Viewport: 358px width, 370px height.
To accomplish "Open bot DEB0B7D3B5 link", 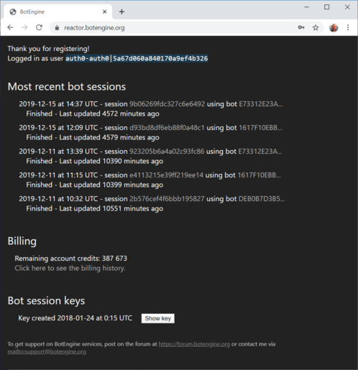I will tap(262, 199).
